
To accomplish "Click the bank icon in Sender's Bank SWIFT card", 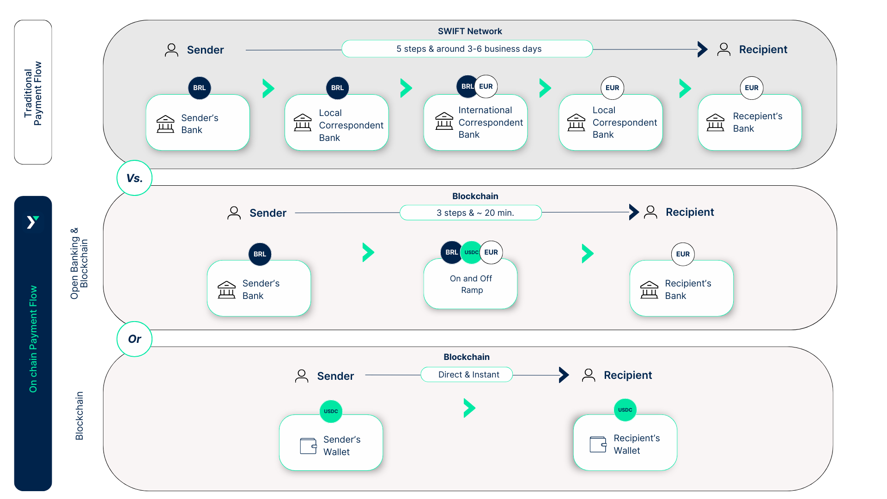I will tap(165, 124).
